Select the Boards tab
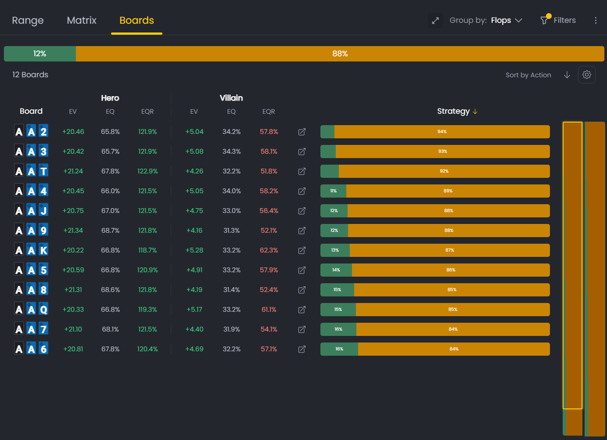This screenshot has height=440, width=607. pos(136,20)
